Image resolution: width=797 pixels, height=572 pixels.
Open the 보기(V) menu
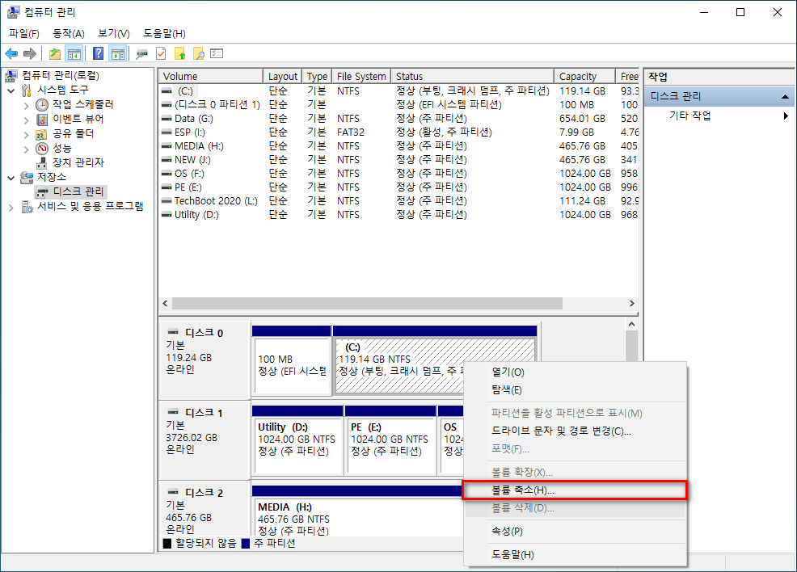tap(114, 33)
